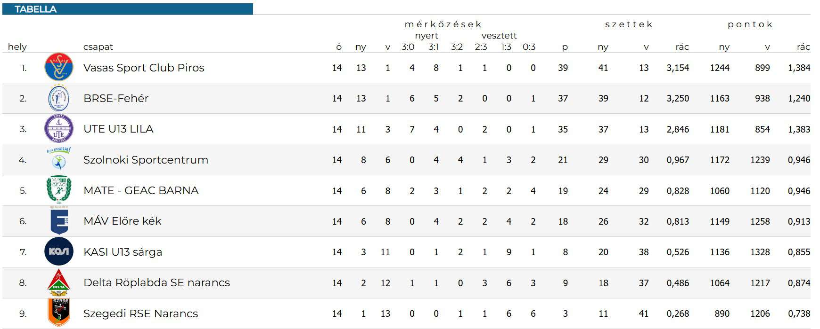Open the Szolnoki Sportcentrum team page
Image resolution: width=820 pixels, height=329 pixels.
pyautogui.click(x=146, y=160)
